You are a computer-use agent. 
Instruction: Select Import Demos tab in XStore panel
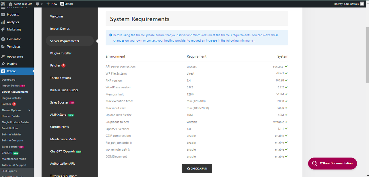coord(60,29)
